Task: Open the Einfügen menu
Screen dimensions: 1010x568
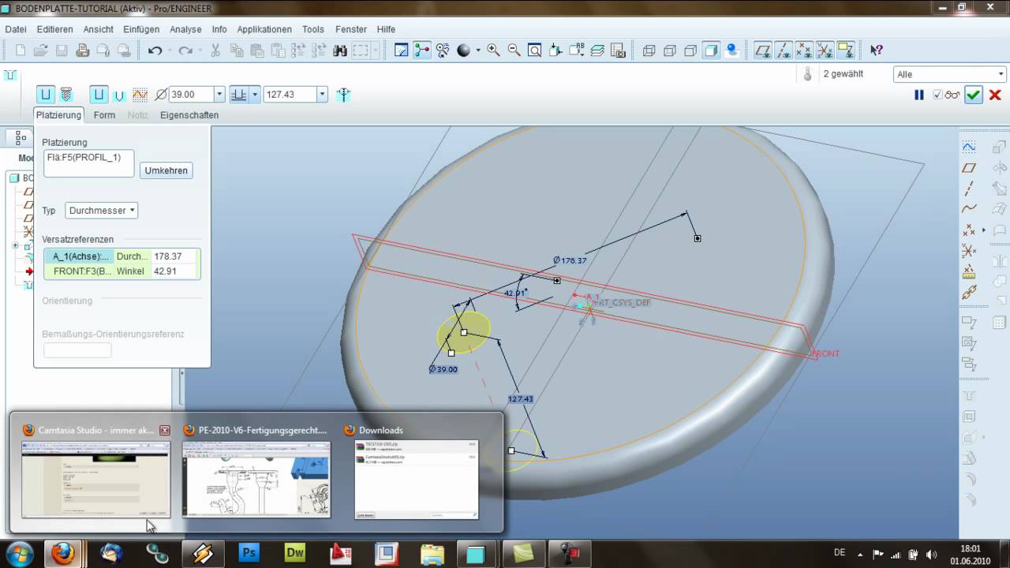Action: click(x=141, y=29)
